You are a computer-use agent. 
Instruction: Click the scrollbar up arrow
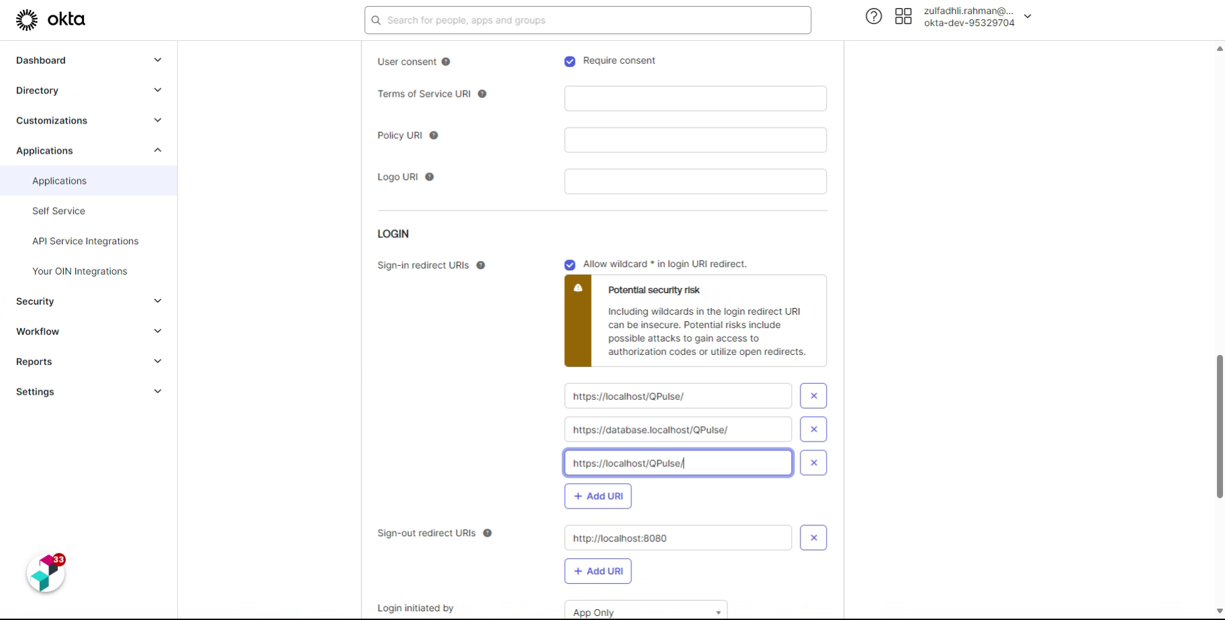click(1220, 48)
